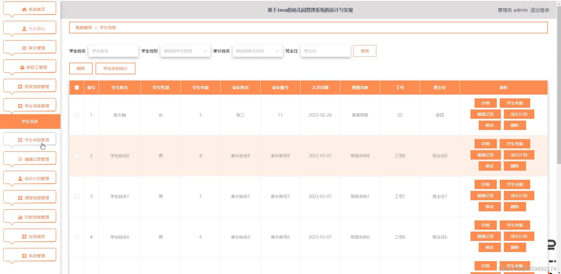Click the grid icon beside 在线留言
This screenshot has height=274, width=561.
(x=24, y=237)
